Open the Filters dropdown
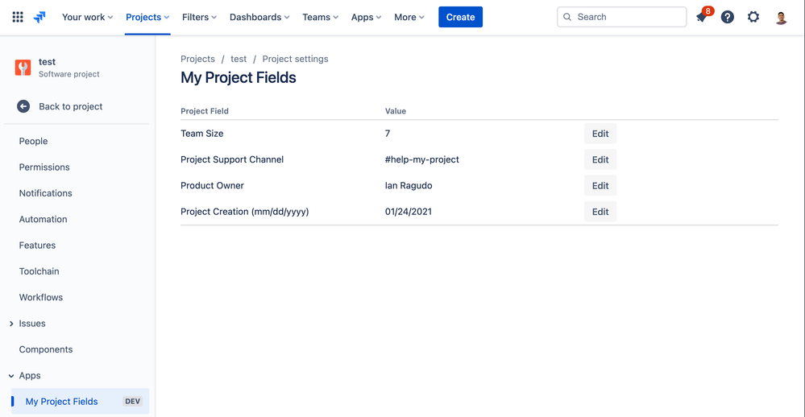Screen dimensions: 805x417 point(199,17)
